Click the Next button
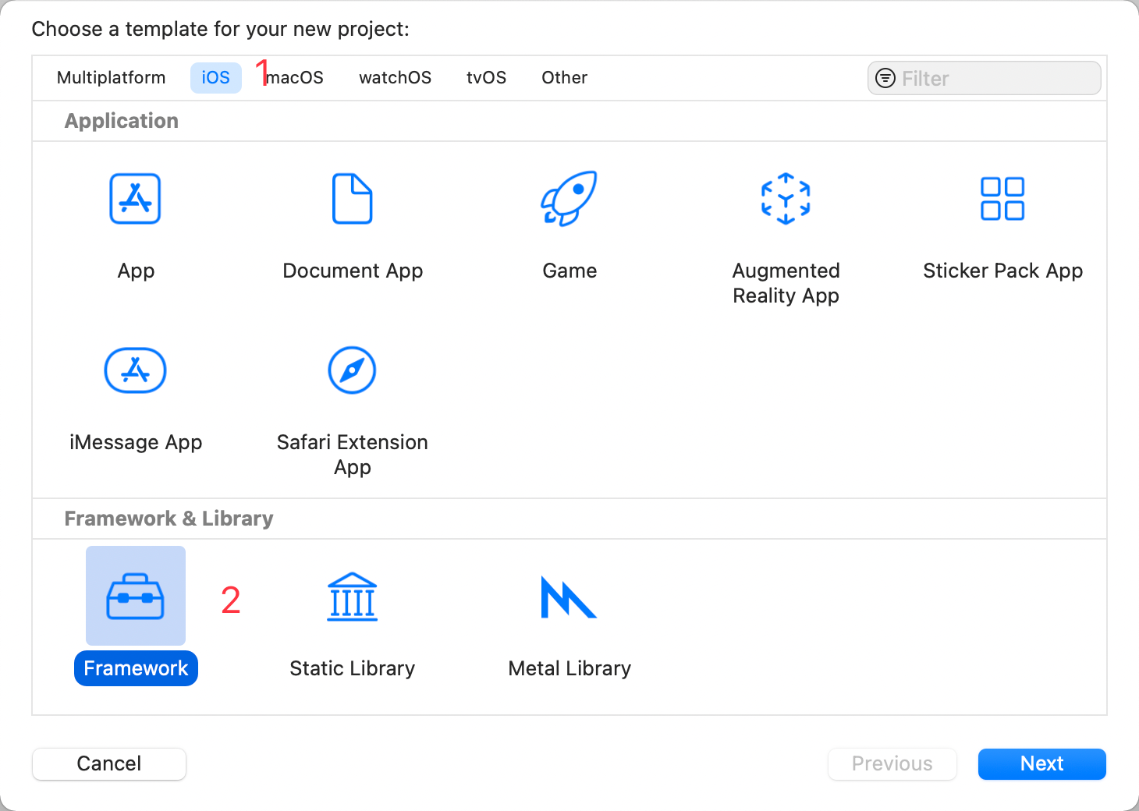 [1042, 763]
